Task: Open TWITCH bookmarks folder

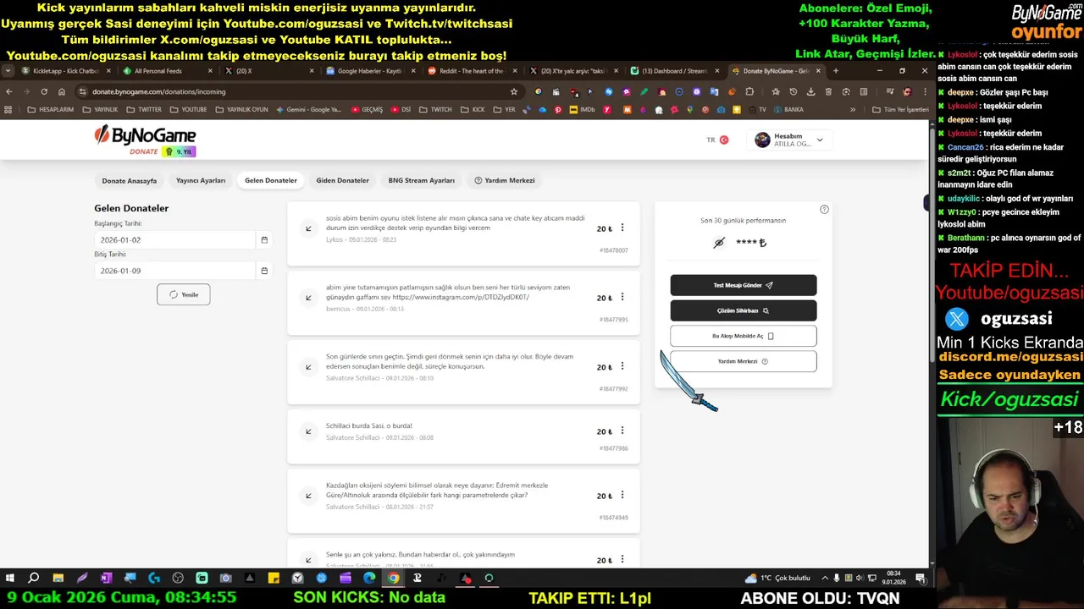Action: [436, 109]
